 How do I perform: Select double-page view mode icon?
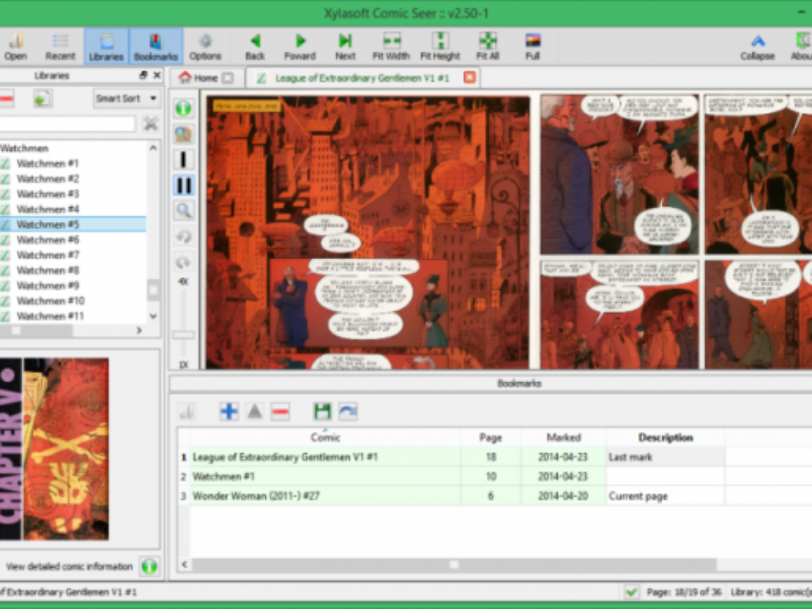(183, 185)
